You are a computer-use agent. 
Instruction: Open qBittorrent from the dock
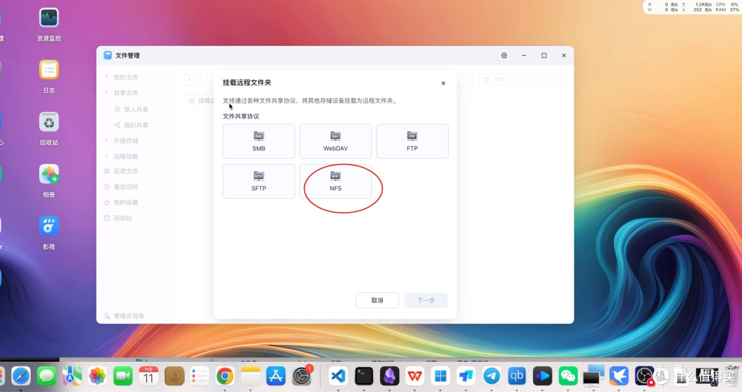[517, 376]
